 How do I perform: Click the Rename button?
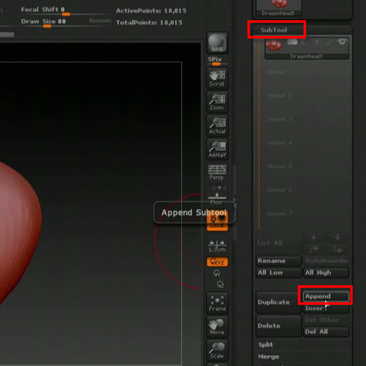(x=279, y=261)
